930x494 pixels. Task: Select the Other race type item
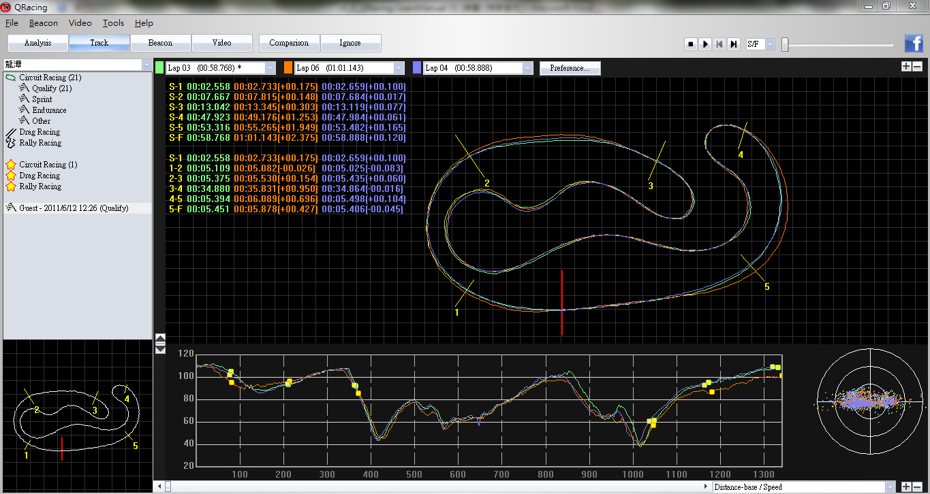click(41, 121)
